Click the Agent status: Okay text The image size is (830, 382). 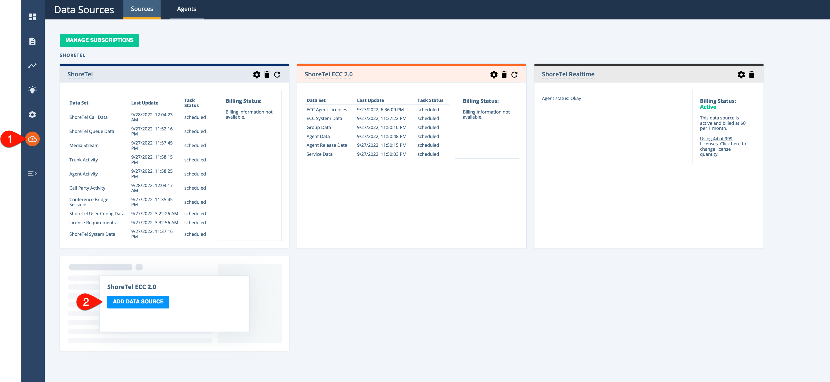click(x=561, y=99)
